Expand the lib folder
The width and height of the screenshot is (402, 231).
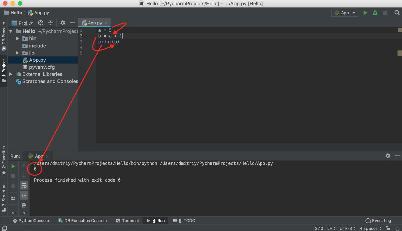click(18, 53)
